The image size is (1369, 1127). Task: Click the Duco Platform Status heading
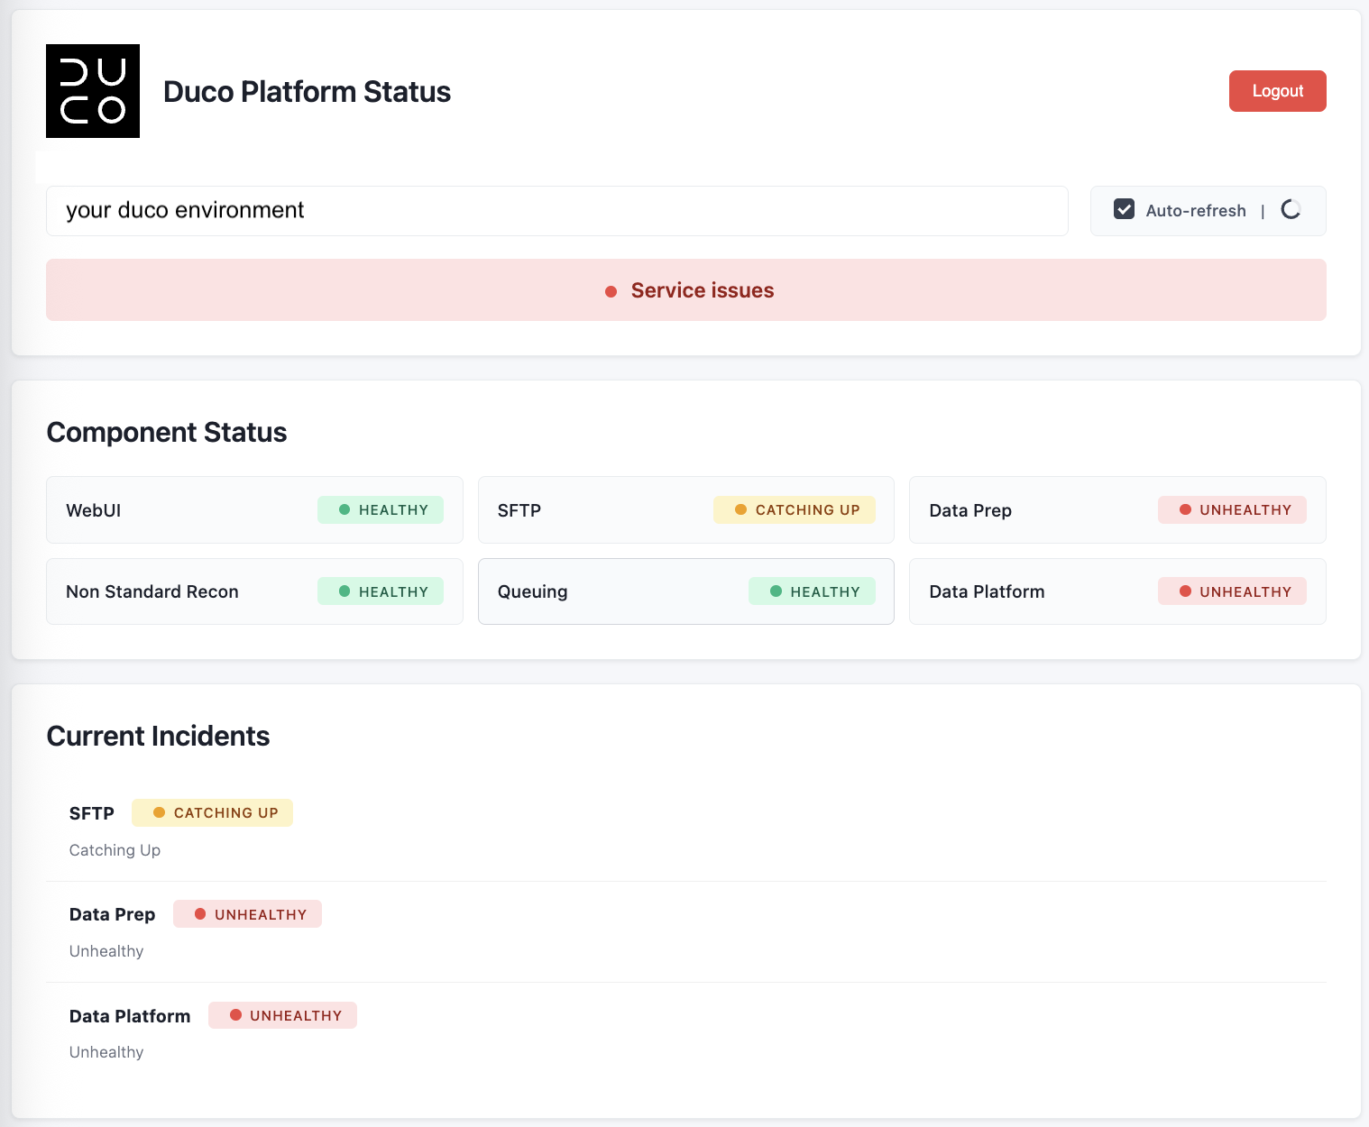[307, 92]
